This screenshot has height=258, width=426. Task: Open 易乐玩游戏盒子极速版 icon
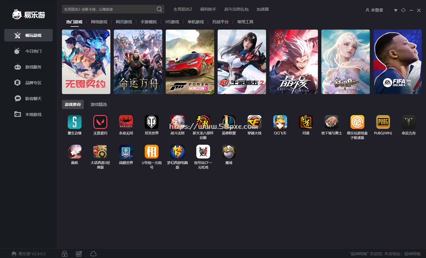pyautogui.click(x=357, y=122)
